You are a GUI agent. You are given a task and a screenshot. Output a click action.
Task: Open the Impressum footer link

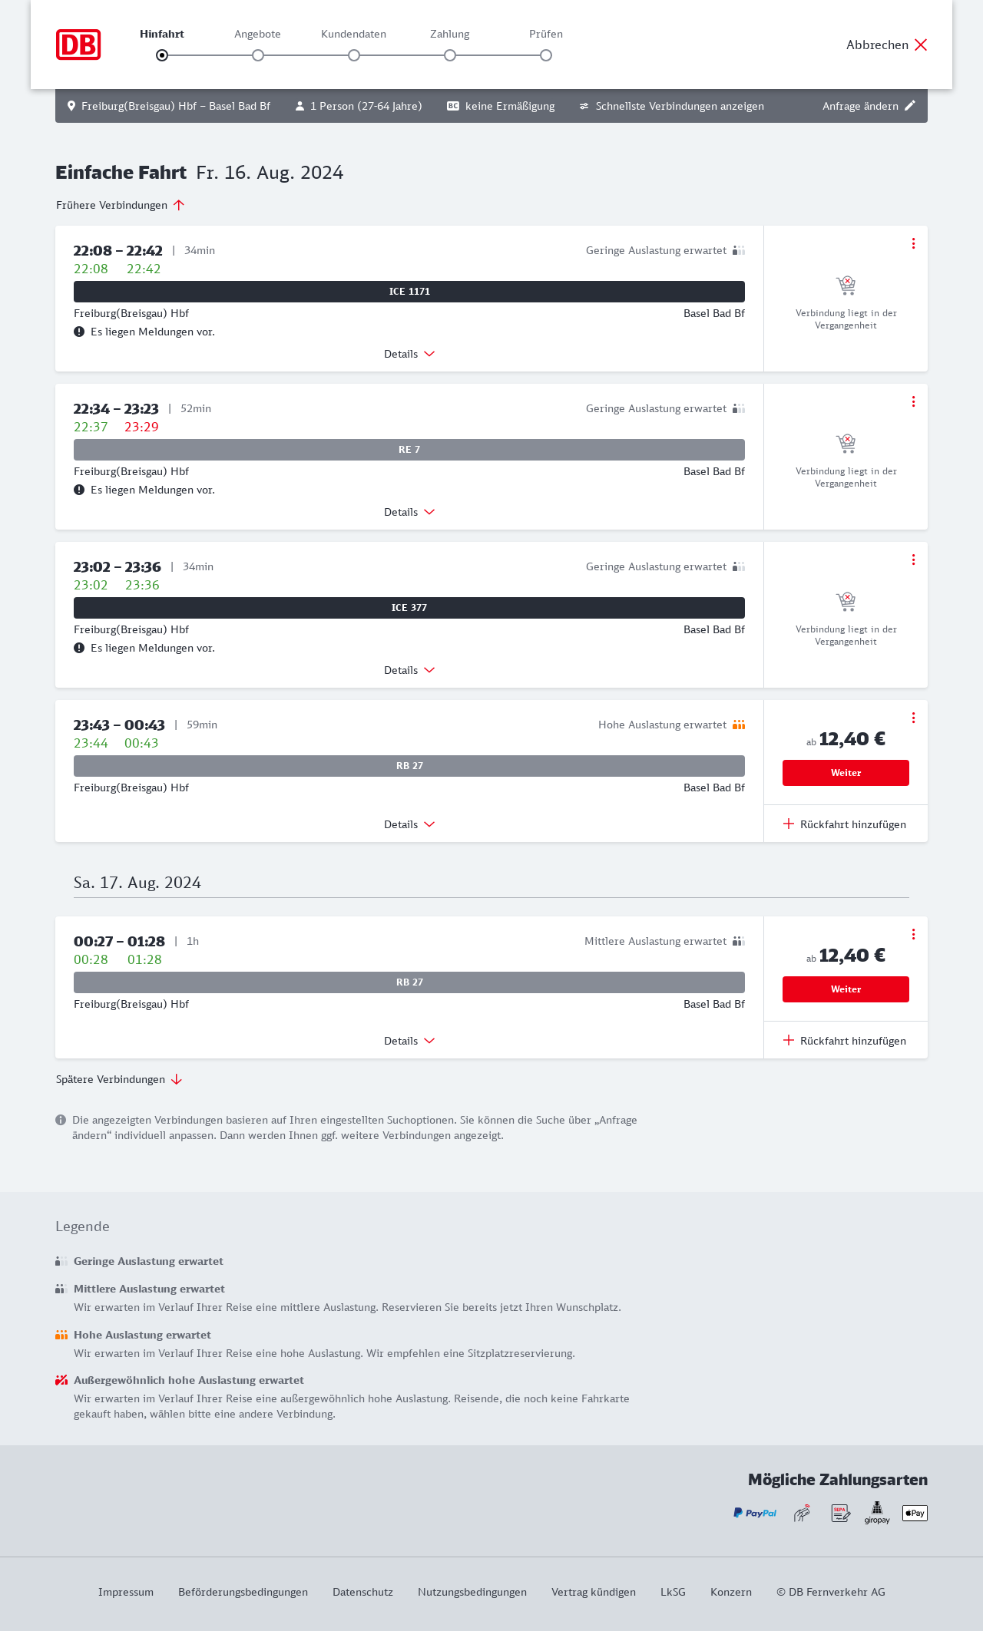(126, 1592)
